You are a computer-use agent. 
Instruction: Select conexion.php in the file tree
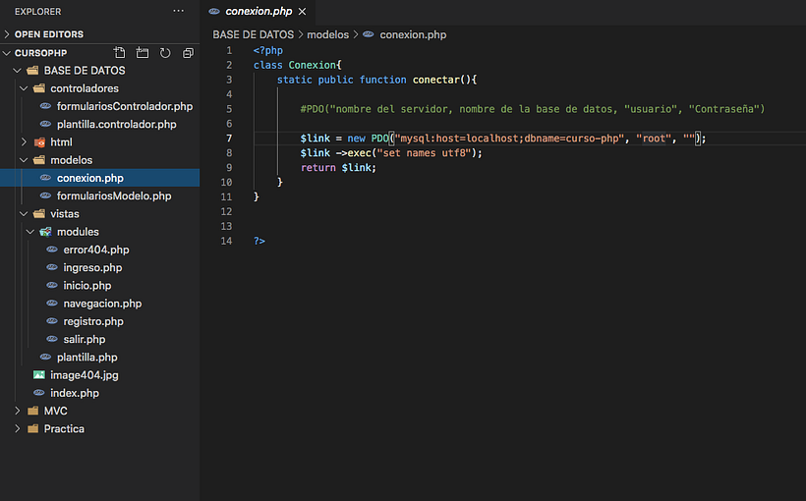coord(99,178)
